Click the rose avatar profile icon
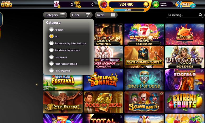The image size is (205, 123). 104,4
